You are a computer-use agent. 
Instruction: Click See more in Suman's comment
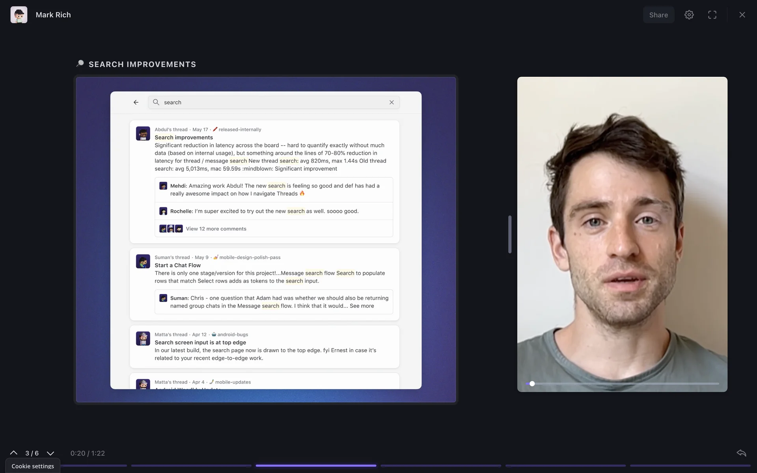pos(362,306)
